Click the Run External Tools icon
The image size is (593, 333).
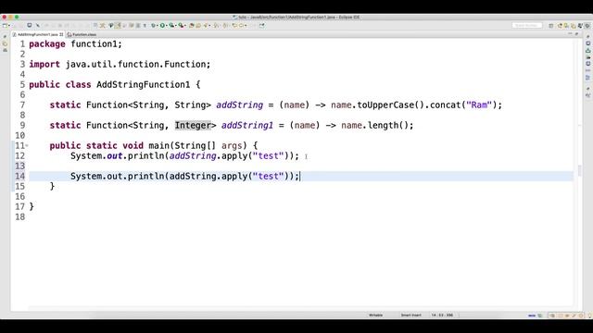tap(181, 25)
